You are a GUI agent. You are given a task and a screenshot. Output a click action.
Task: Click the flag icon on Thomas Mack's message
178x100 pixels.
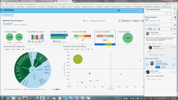(175, 34)
